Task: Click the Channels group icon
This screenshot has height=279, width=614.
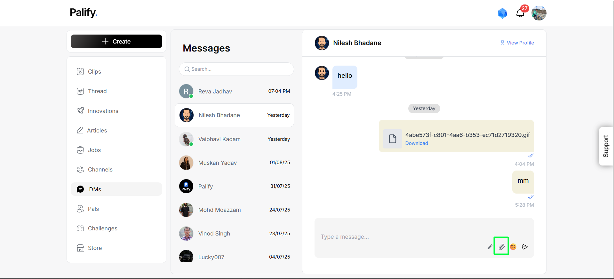Action: [x=80, y=170]
